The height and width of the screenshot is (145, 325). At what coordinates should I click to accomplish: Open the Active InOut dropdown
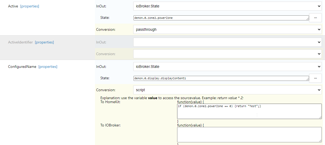[x=227, y=6]
